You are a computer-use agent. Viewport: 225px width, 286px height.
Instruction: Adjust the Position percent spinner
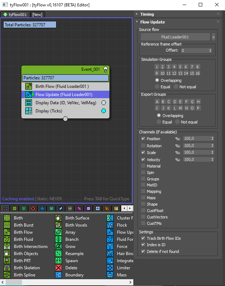click(x=212, y=139)
